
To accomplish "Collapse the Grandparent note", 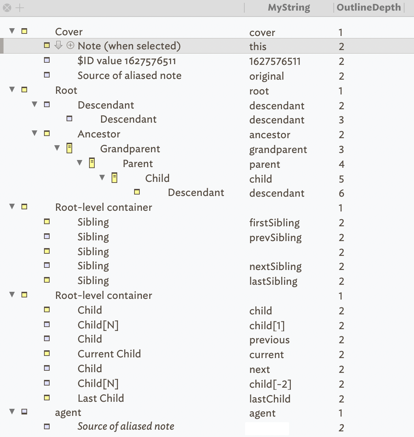I will (57, 148).
